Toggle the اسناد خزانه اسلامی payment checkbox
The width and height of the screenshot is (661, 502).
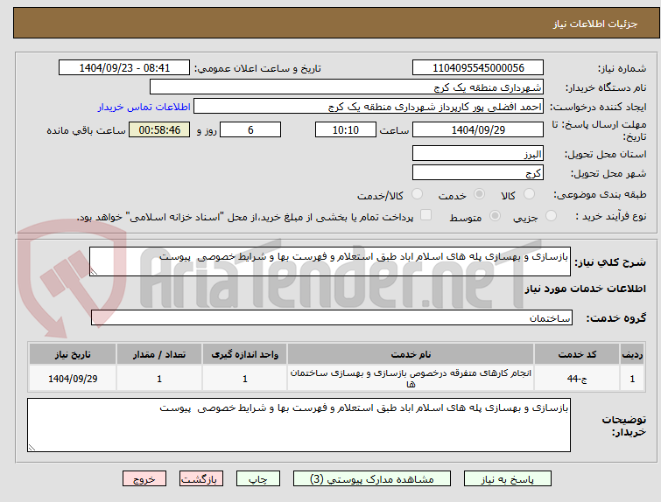pos(426,215)
